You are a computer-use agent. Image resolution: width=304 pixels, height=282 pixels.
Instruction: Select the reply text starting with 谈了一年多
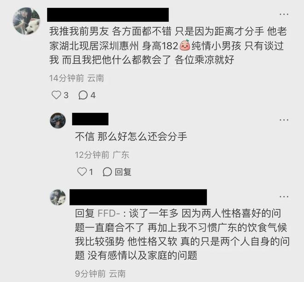(x=182, y=234)
